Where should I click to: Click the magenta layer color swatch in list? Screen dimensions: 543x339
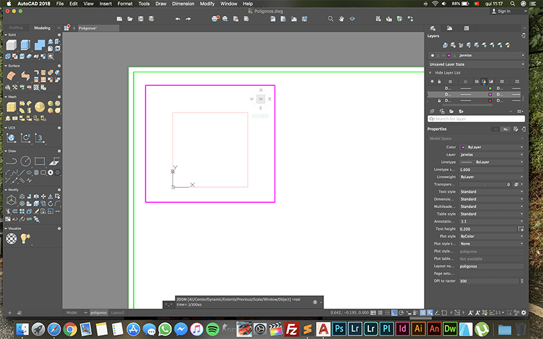(490, 94)
